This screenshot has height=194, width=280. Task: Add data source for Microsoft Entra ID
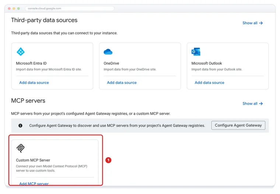coord(34,82)
